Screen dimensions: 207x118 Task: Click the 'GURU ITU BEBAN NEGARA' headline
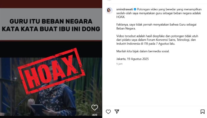point(51,21)
